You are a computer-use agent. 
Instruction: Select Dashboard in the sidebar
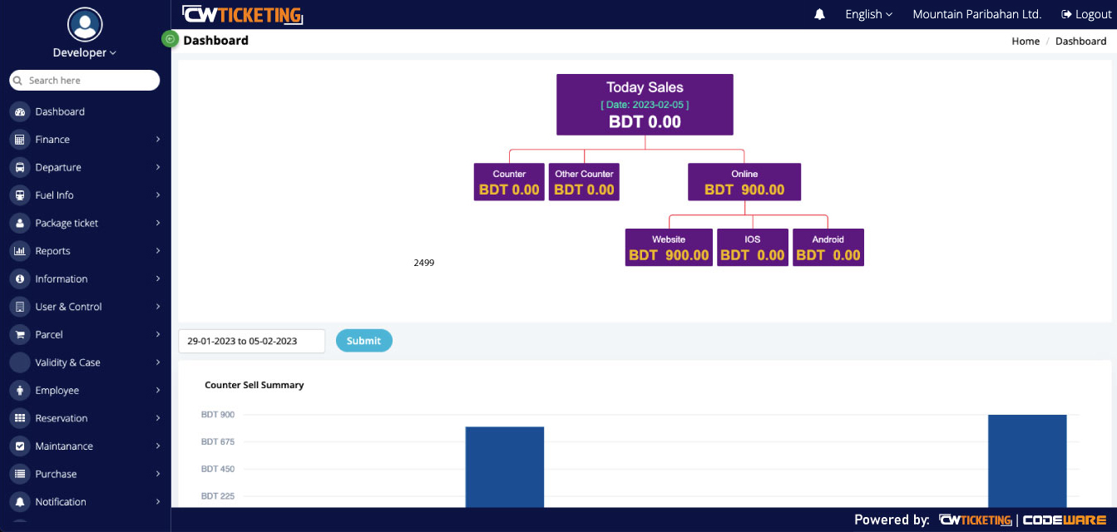click(59, 111)
